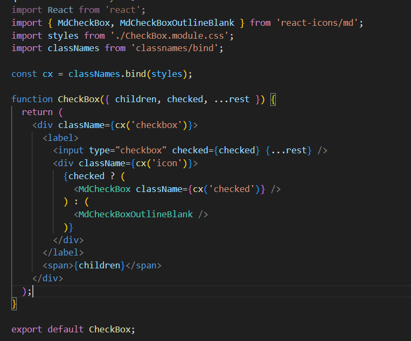Click the closing </label> tag

point(63,253)
